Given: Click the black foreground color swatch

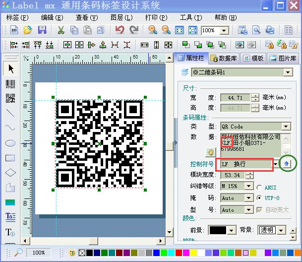Looking at the screenshot, I should pos(218,230).
